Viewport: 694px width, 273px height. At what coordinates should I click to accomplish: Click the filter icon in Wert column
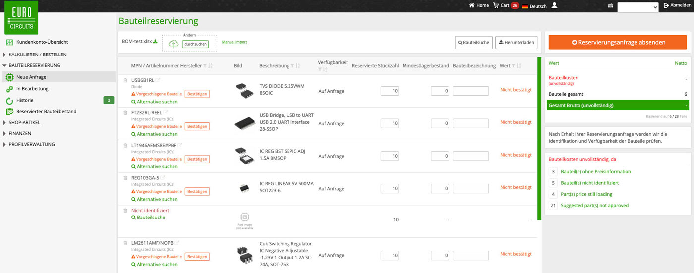click(514, 66)
